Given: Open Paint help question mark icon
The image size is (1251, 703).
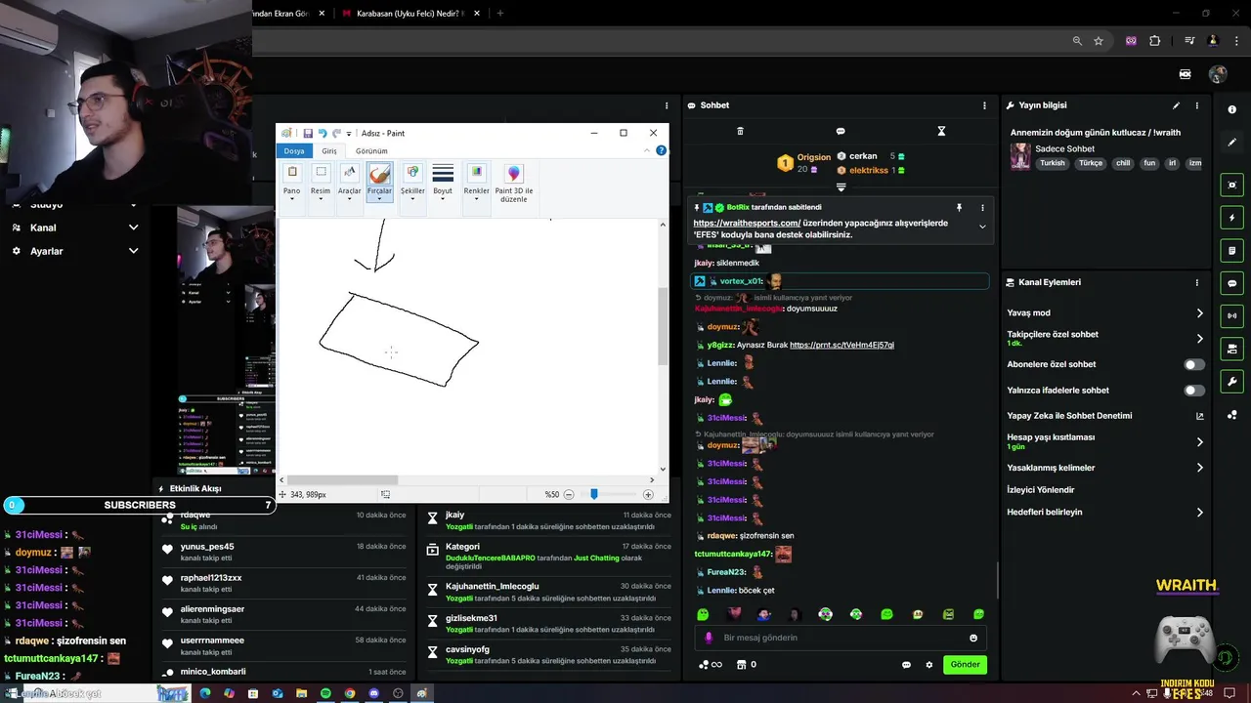Looking at the screenshot, I should (x=661, y=150).
